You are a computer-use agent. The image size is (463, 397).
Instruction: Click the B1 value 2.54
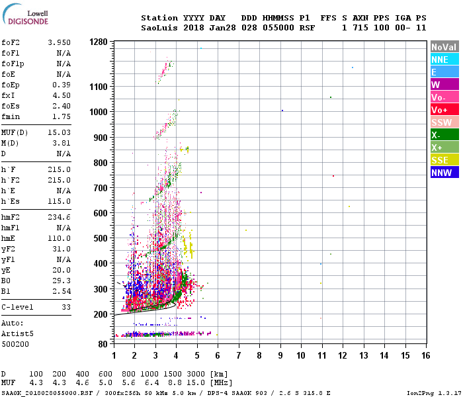click(62, 291)
